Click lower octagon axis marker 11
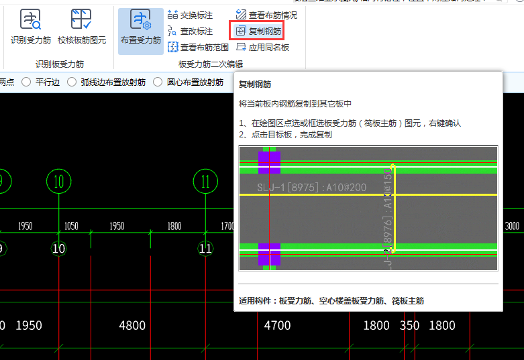Viewport: 524px width, 360px height. click(205, 249)
